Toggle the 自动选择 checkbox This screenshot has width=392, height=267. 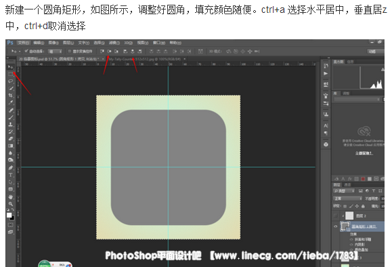26,51
